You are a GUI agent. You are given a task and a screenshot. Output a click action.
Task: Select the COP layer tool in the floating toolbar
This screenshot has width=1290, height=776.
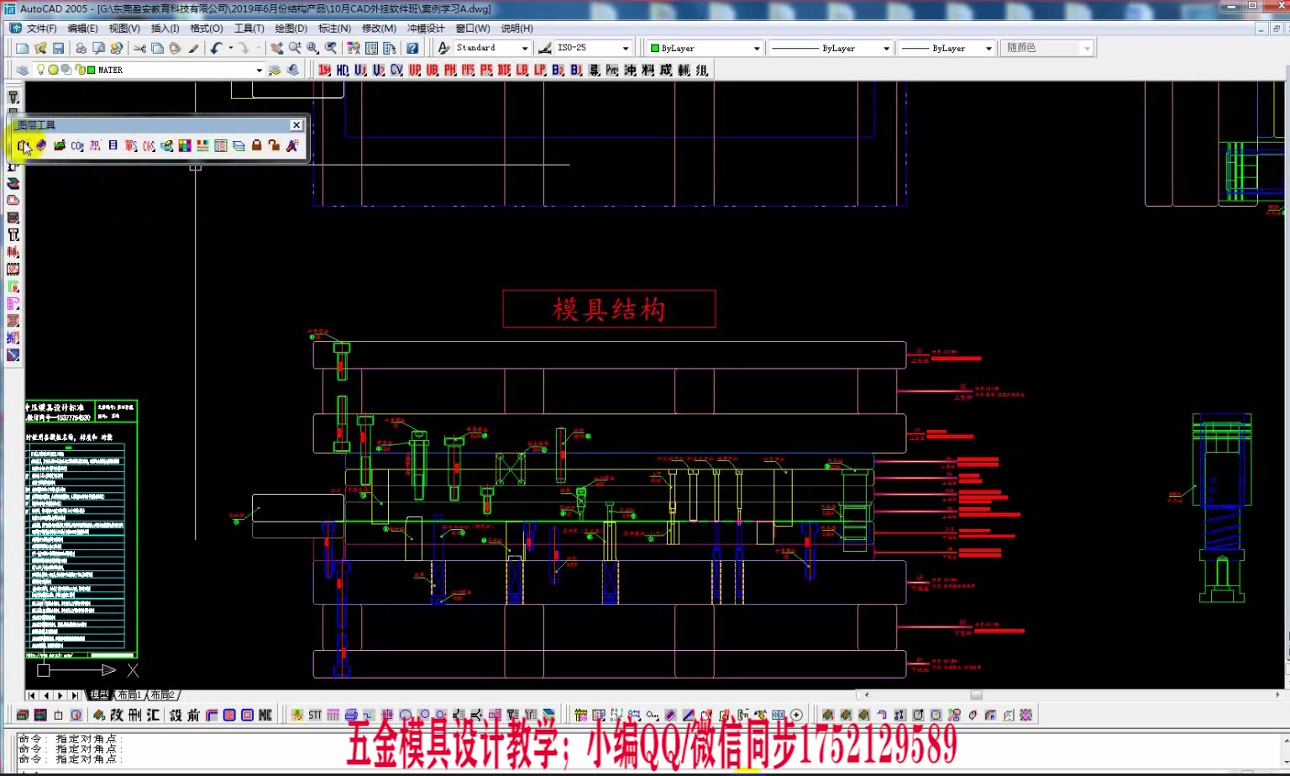click(x=76, y=145)
